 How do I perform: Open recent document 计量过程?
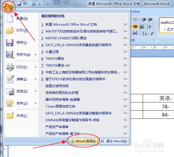coord(84,52)
